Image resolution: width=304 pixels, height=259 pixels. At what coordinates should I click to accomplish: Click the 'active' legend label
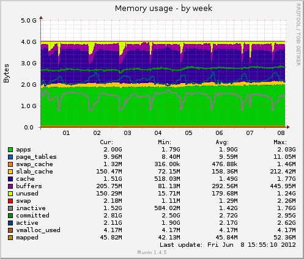(27, 223)
